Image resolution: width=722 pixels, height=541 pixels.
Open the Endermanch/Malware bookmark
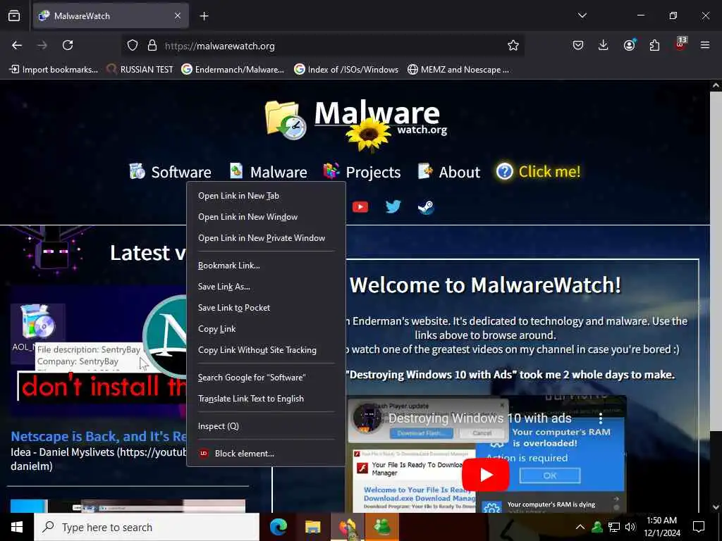point(233,70)
